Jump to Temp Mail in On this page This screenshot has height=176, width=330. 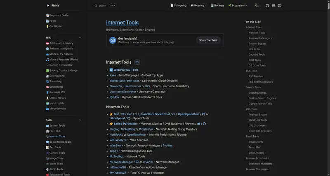255,147
